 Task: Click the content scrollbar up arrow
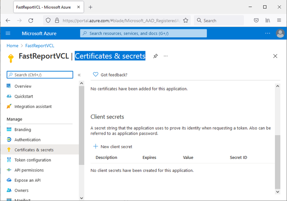point(278,86)
